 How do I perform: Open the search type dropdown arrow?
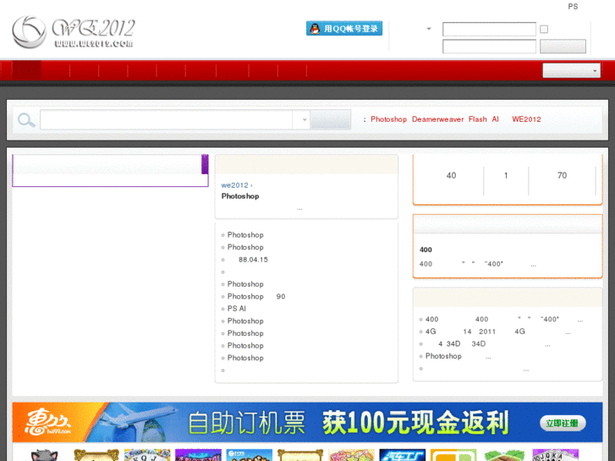tap(305, 119)
